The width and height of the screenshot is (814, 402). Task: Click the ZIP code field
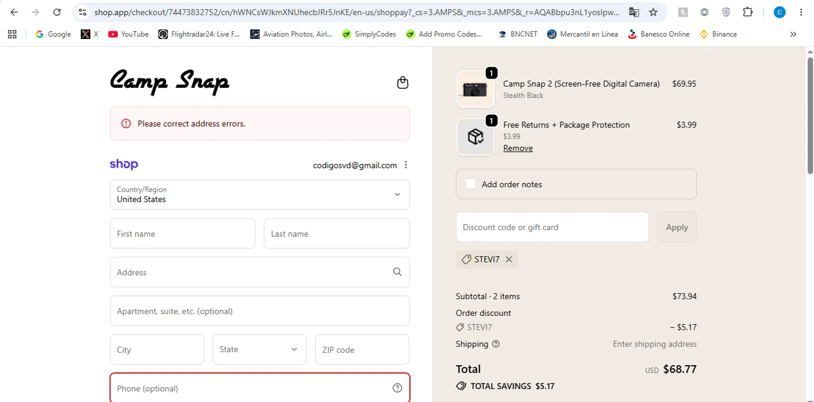tap(362, 349)
